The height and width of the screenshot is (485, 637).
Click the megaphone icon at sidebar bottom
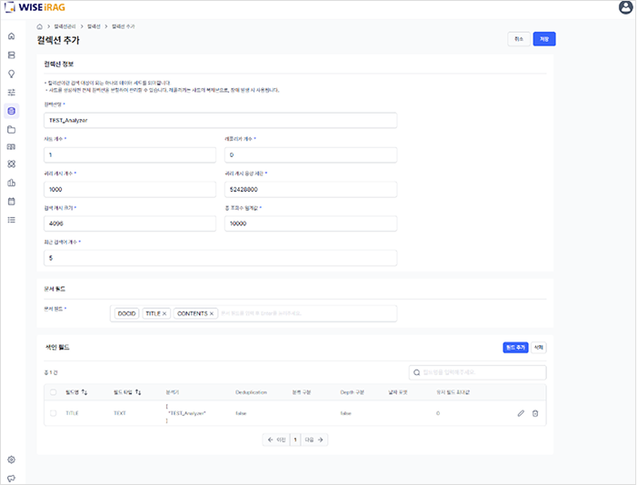coord(11,478)
